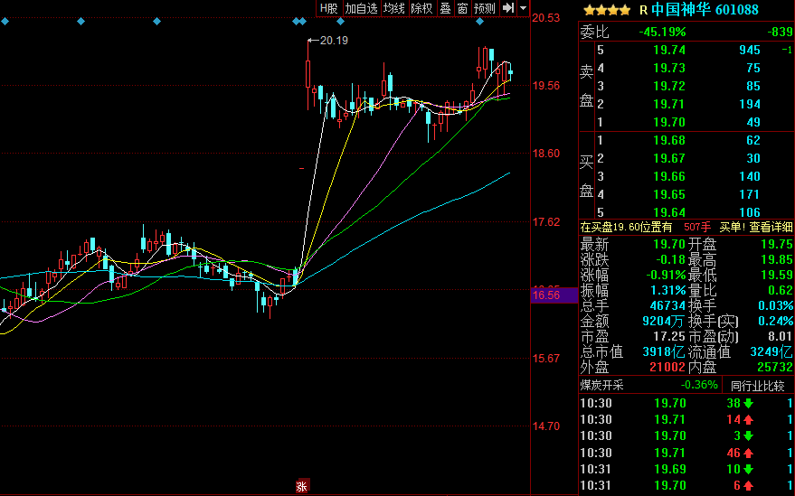
Task: Click the skip-to-end arrow icon in toolbar
Action: coord(508,8)
